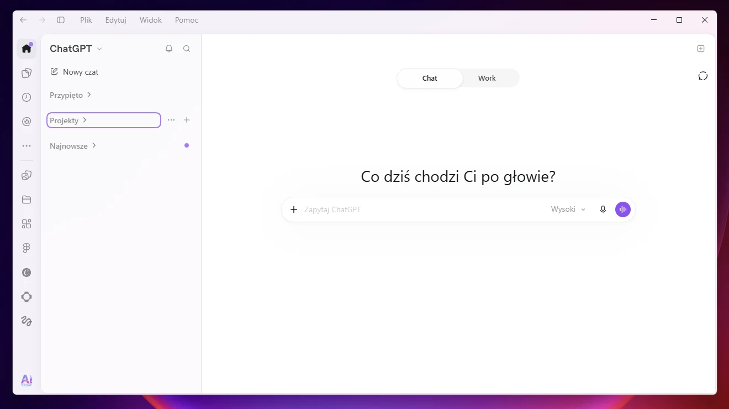This screenshot has width=729, height=409.
Task: Switch to the Chat tab
Action: 430,78
